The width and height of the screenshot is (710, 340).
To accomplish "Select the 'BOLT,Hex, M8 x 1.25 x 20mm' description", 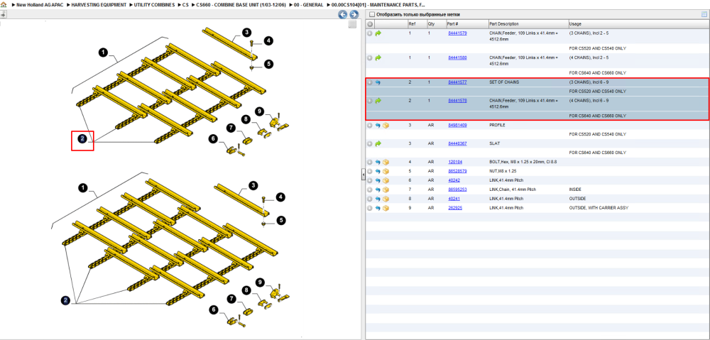I will pyautogui.click(x=522, y=162).
